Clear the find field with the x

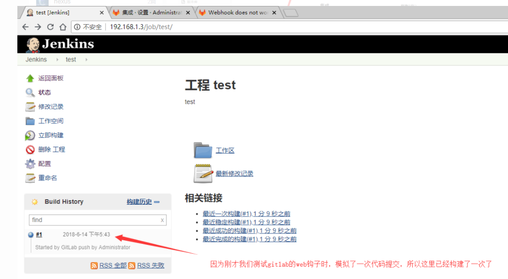pyautogui.click(x=162, y=221)
